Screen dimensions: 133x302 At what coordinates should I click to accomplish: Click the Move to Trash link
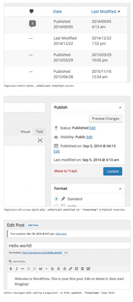(x=66, y=171)
